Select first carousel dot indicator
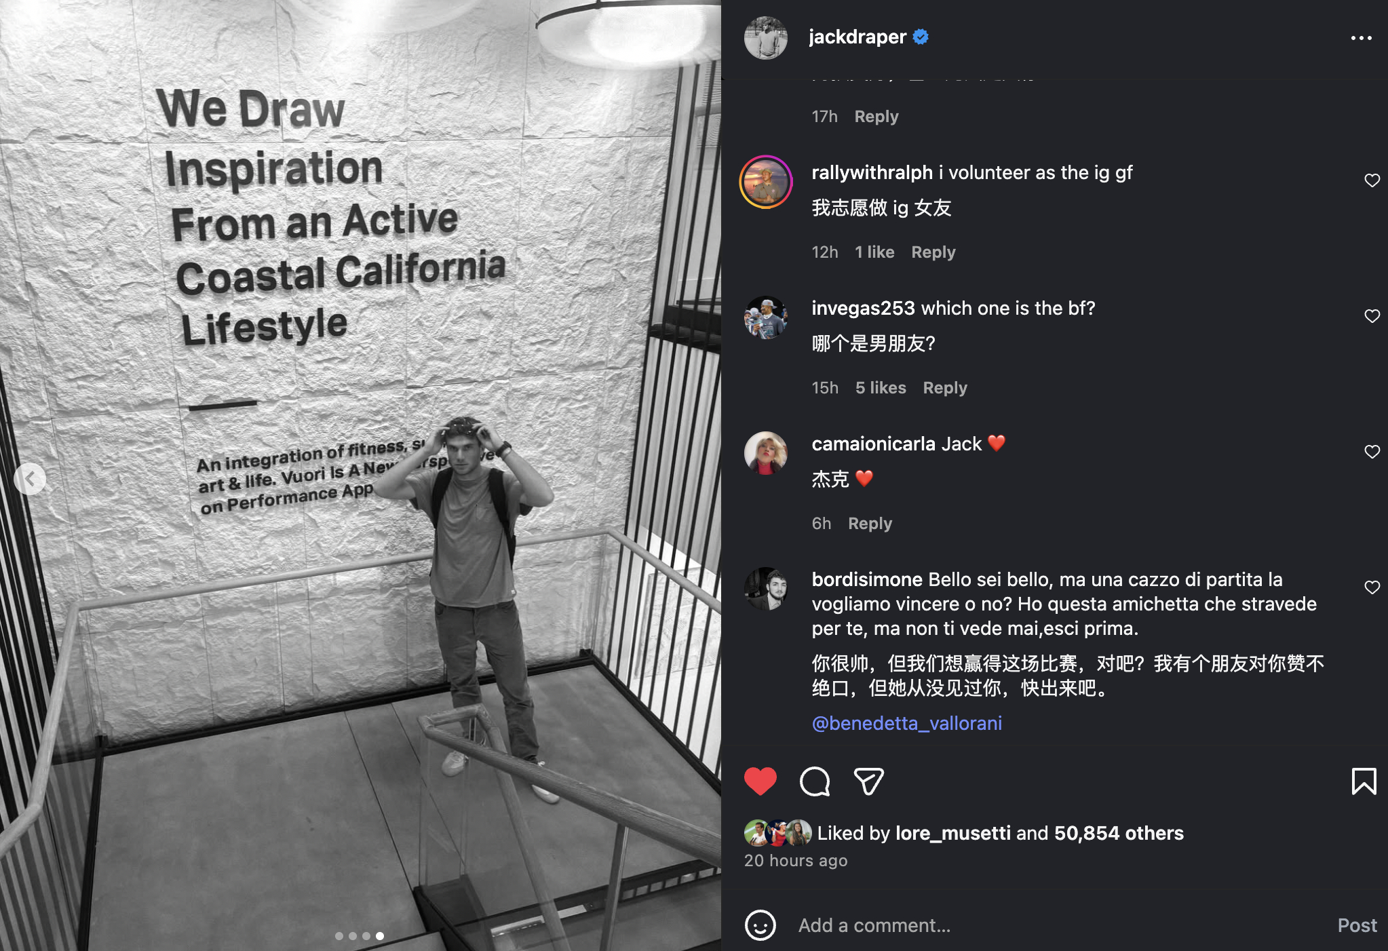This screenshot has width=1388, height=951. point(339,936)
